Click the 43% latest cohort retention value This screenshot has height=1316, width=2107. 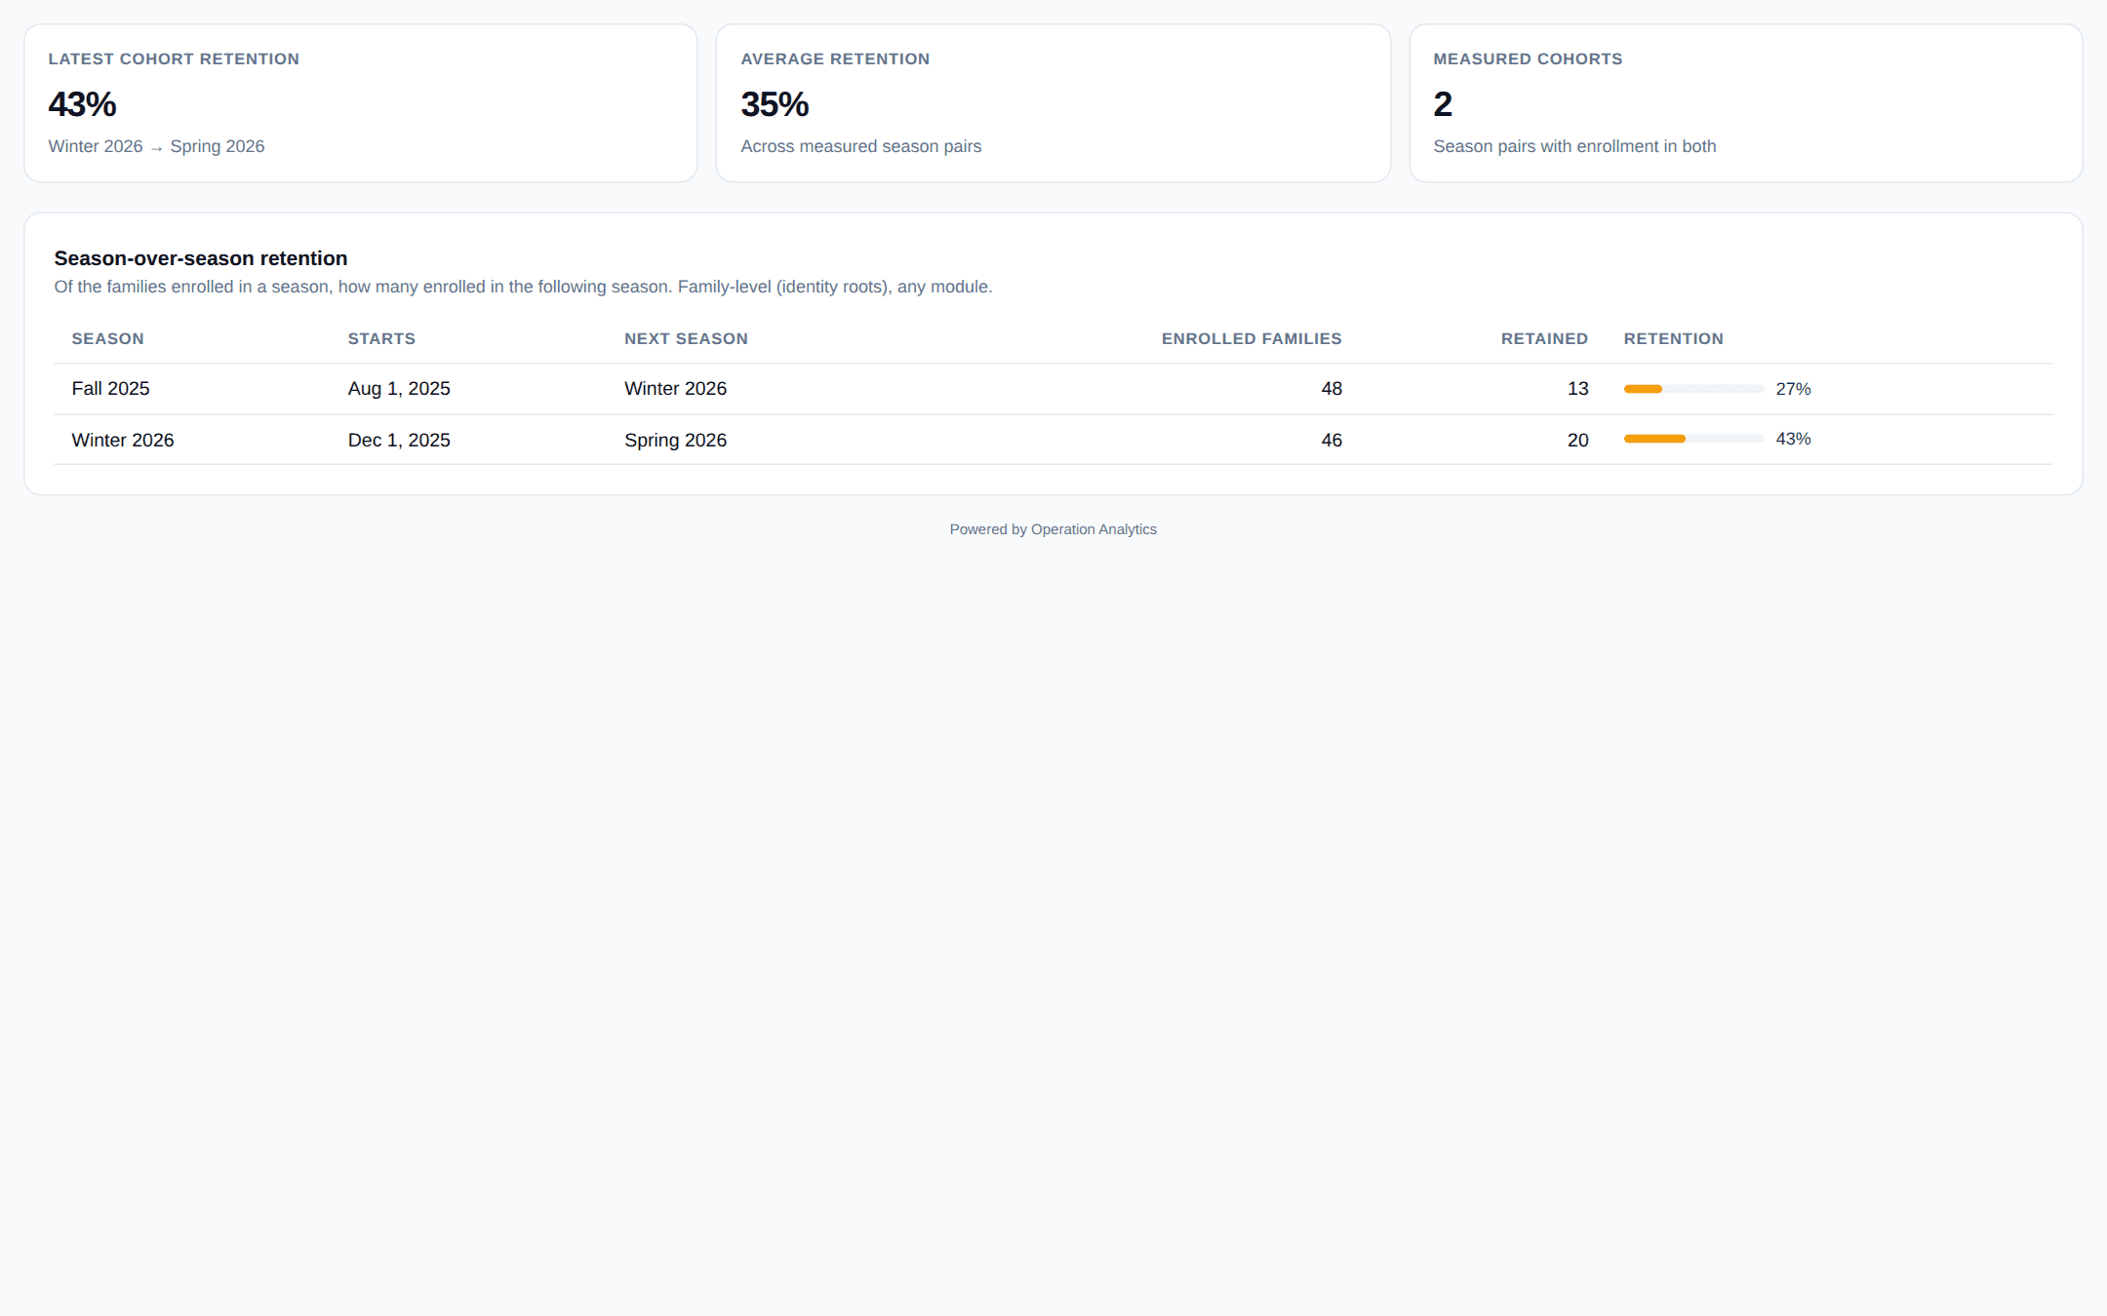pyautogui.click(x=82, y=104)
